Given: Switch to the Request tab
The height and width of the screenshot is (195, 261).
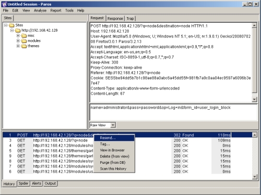Looking at the screenshot, I should [x=97, y=18].
